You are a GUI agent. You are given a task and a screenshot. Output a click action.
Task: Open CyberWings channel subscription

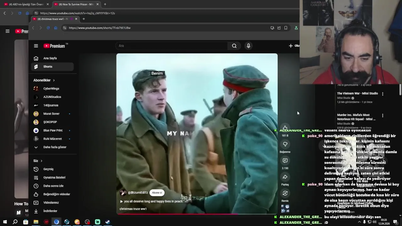coord(52,89)
